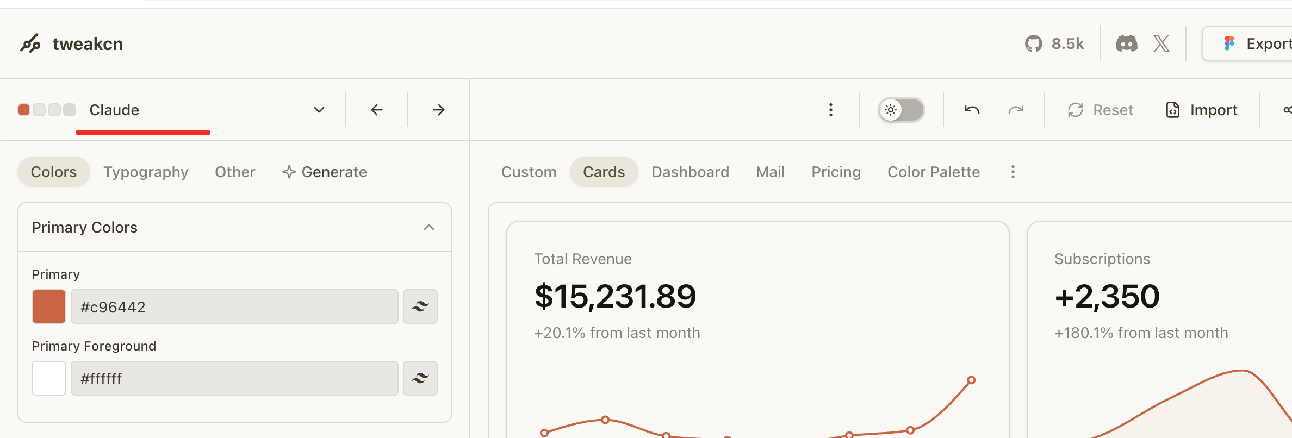
Task: Click the tweakcn logo icon
Action: [30, 43]
